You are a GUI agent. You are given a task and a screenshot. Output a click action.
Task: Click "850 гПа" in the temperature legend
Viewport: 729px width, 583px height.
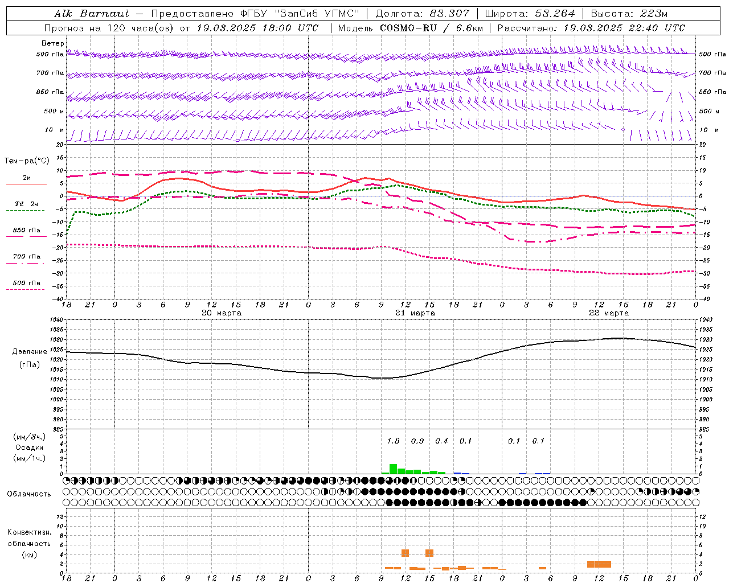[x=27, y=231]
